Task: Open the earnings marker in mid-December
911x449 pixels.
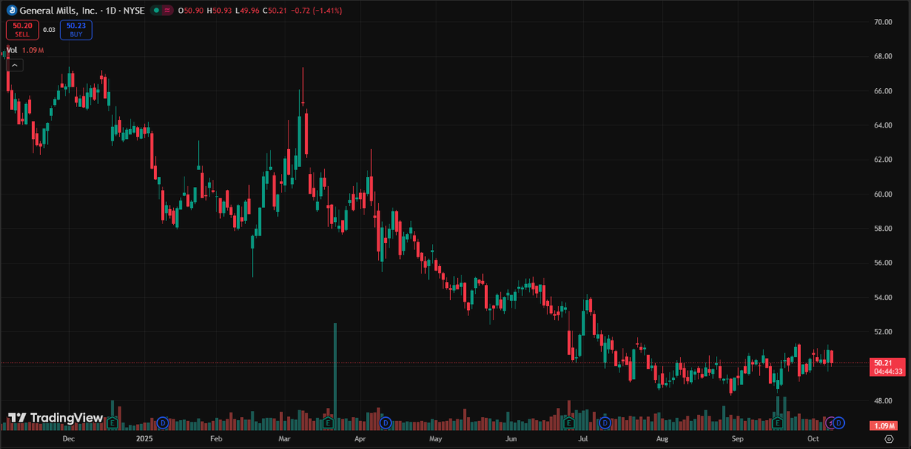Action: point(112,422)
